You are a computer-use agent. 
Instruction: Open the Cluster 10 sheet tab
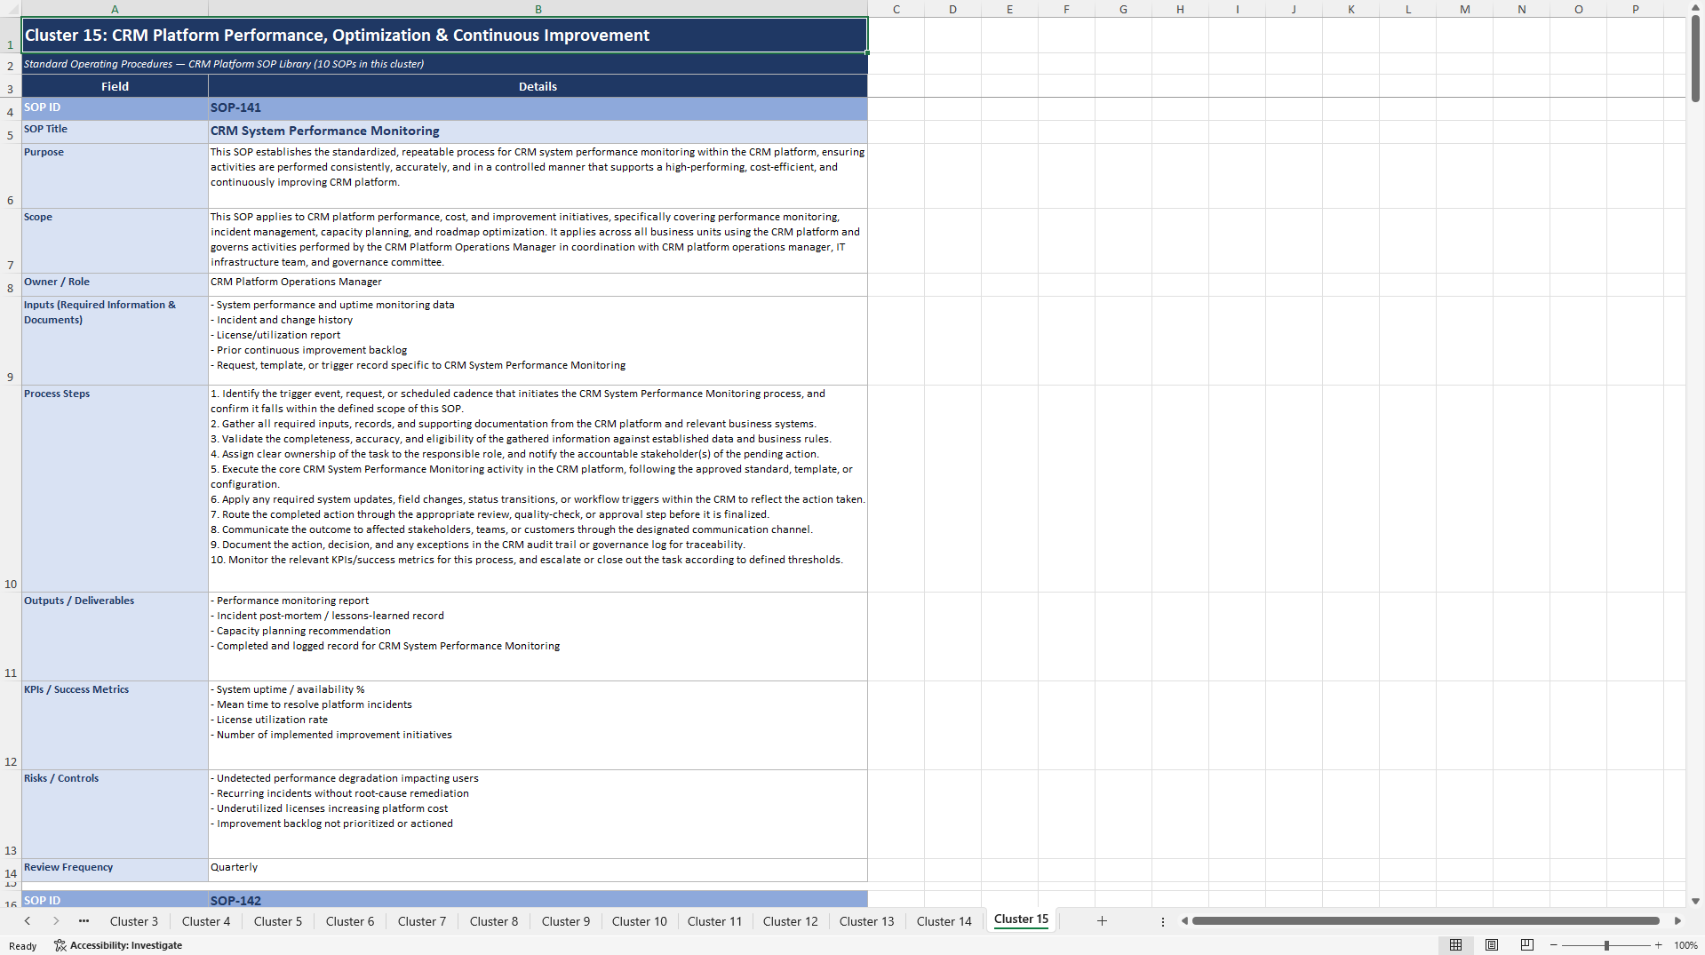coord(640,921)
